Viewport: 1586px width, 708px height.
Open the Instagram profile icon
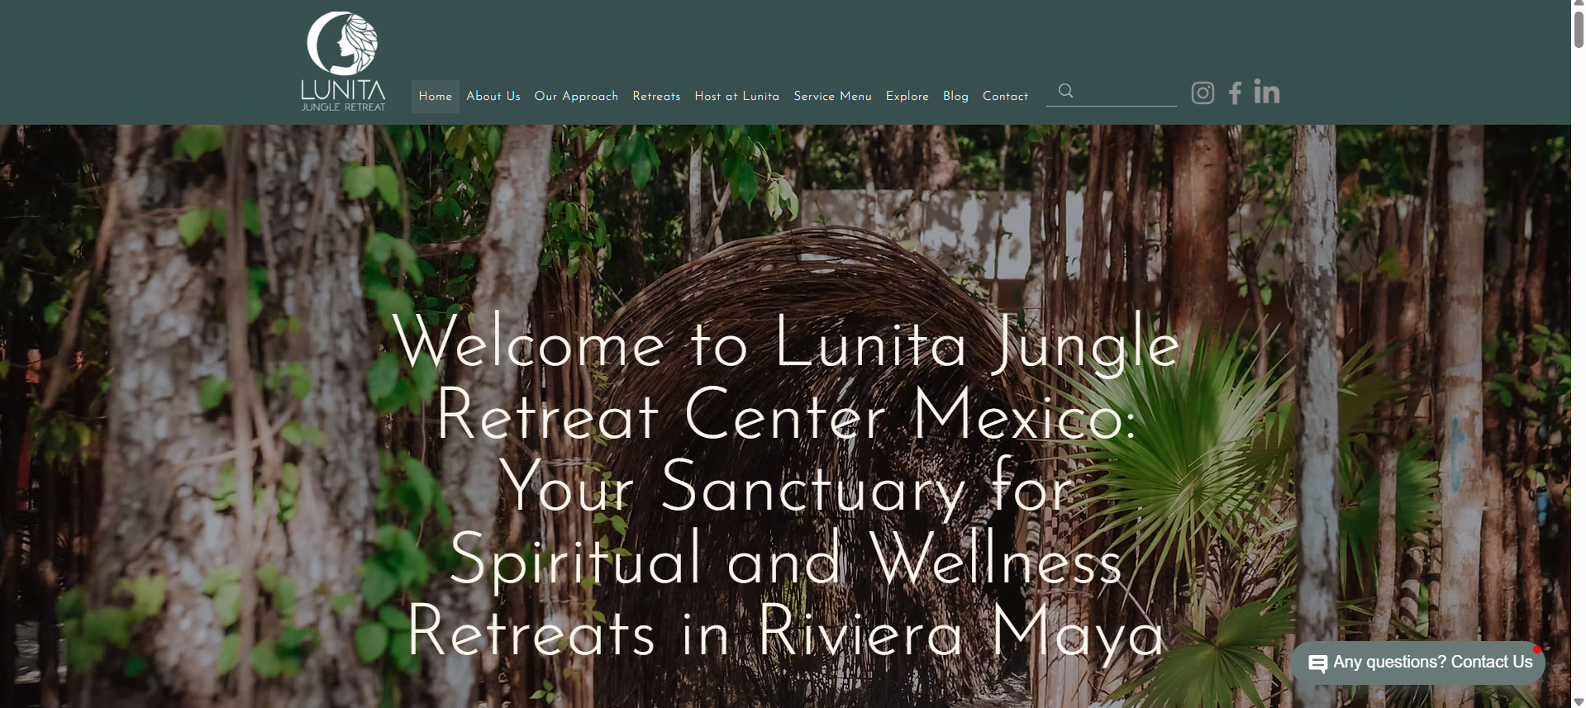point(1203,93)
